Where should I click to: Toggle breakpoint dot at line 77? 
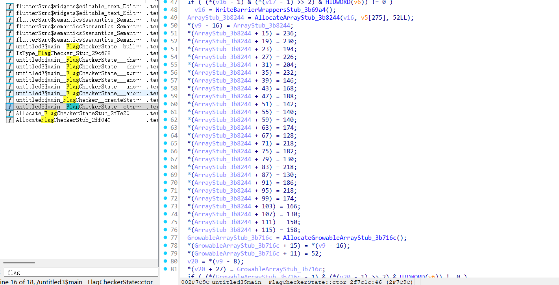pos(165,237)
